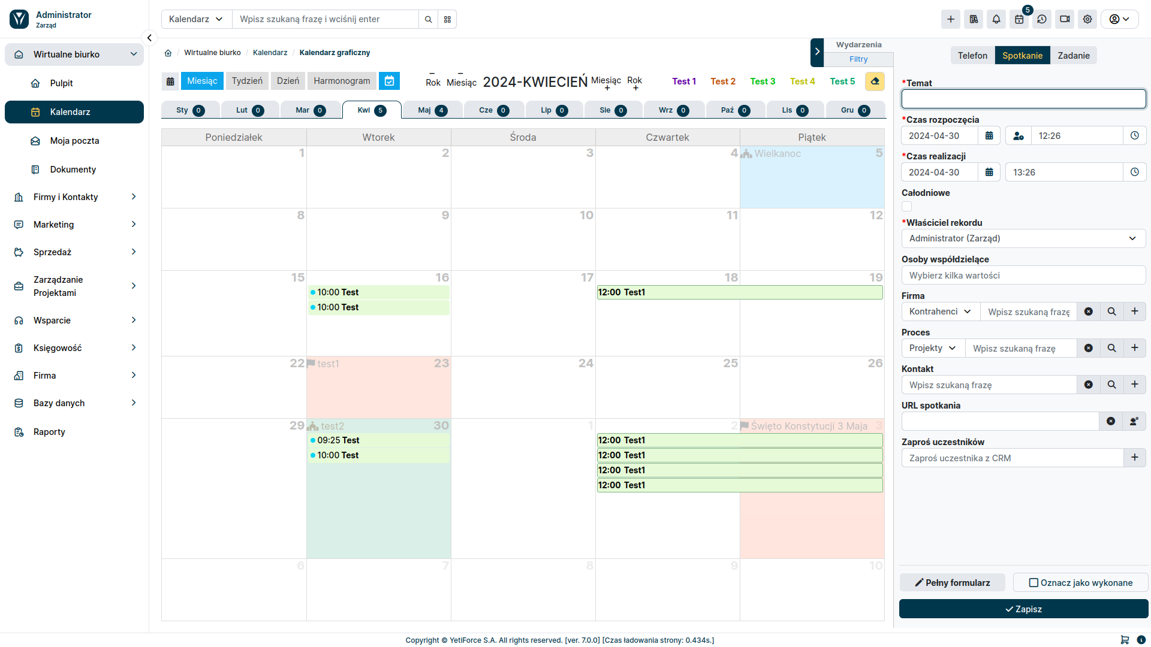Open date picker for Czas realizacji
This screenshot has width=1151, height=647.
click(989, 173)
